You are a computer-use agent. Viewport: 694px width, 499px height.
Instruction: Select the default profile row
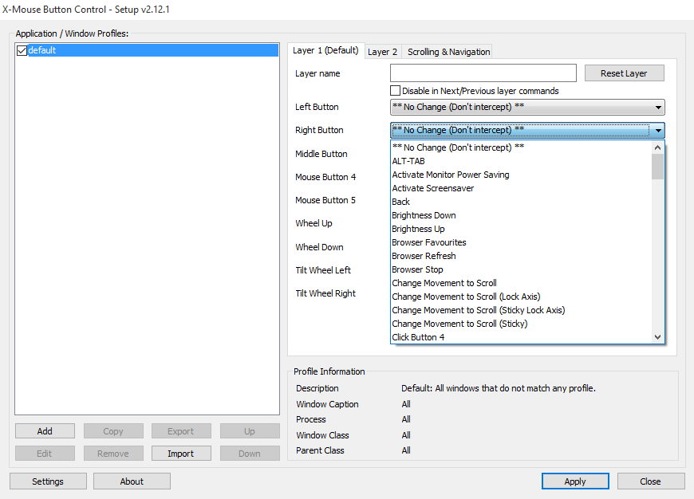coord(147,50)
